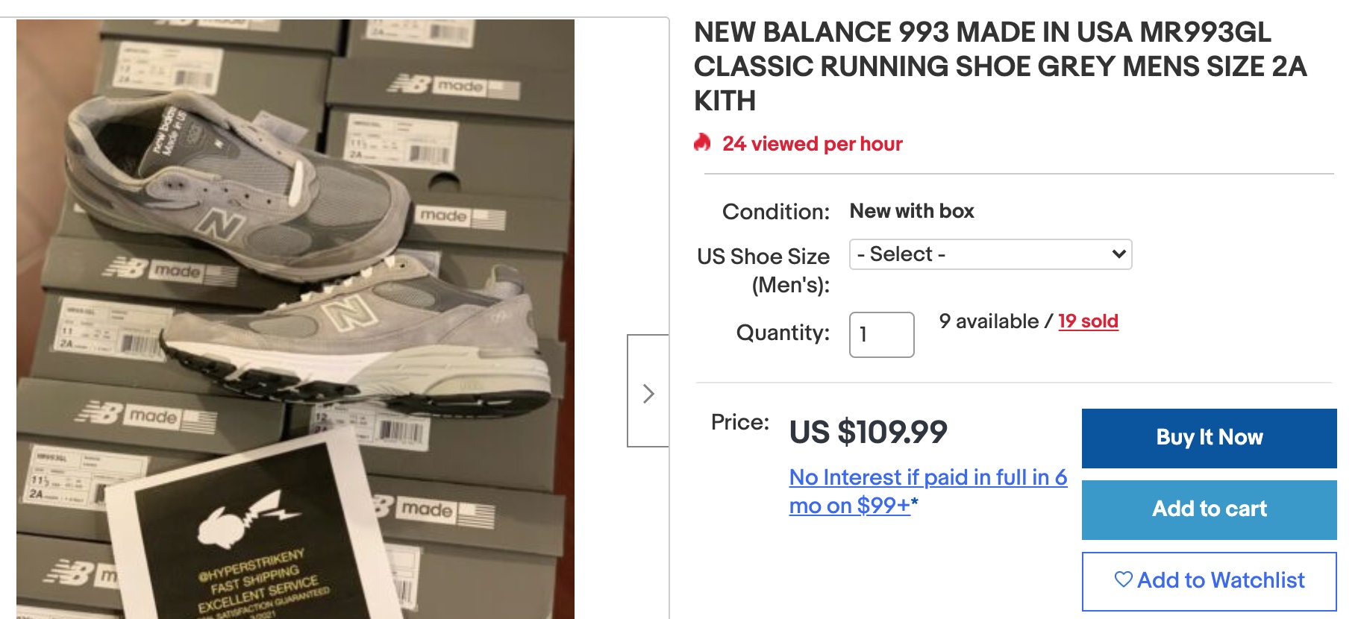1361x619 pixels.
Task: Click the New Balance 993 listing title
Action: [1000, 66]
